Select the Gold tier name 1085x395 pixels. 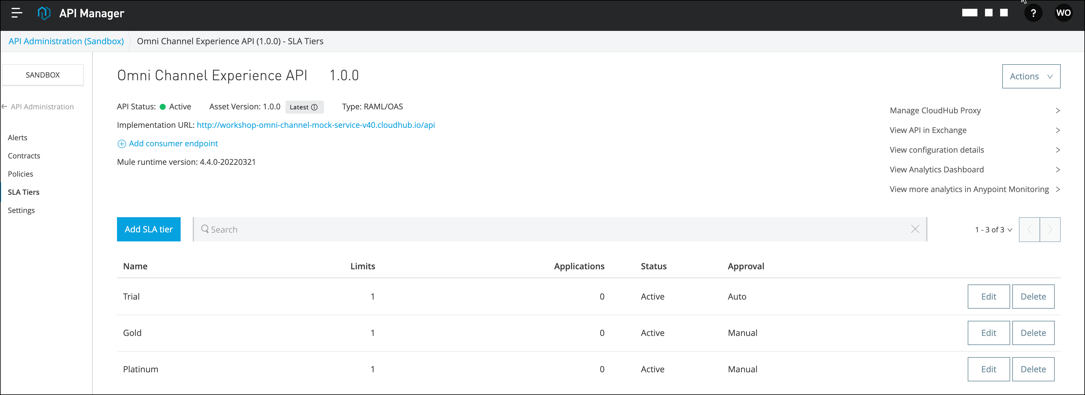[132, 333]
